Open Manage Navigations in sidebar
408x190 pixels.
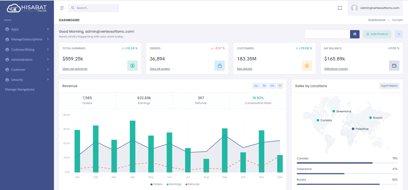point(20,89)
